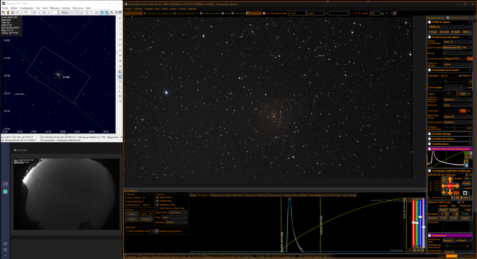Toggle the Auto checkbox next to Choix rapides
Viewport: 477px width, 259px height.
[x=465, y=88]
